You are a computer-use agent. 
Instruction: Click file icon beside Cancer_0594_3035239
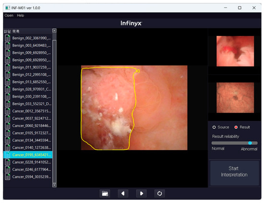[x=7, y=177]
